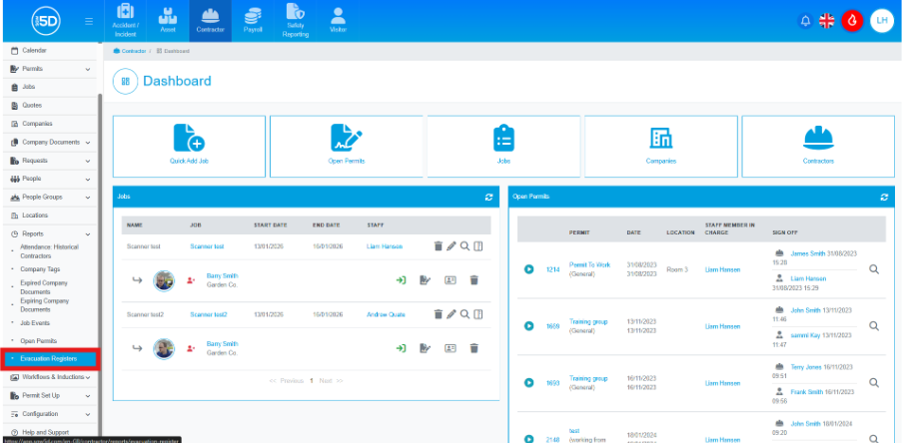The image size is (902, 443).
Task: Open the Quick Add Job tile
Action: [189, 144]
